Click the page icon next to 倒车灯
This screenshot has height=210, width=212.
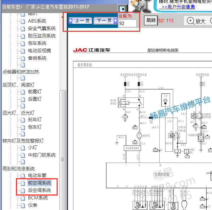click(23, 127)
